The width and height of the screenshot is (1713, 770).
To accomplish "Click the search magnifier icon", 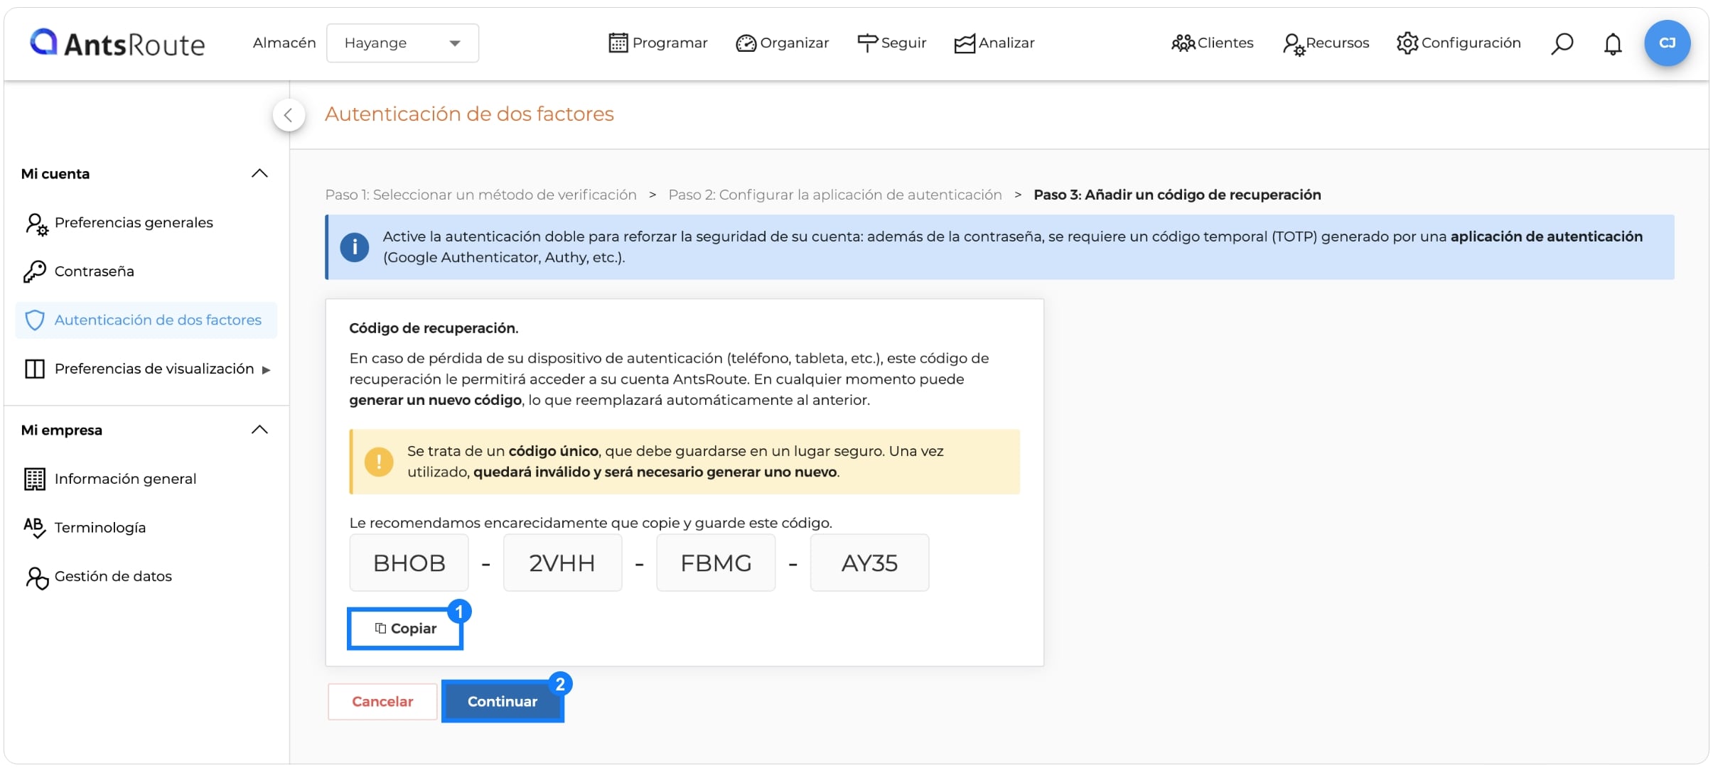I will click(1562, 44).
